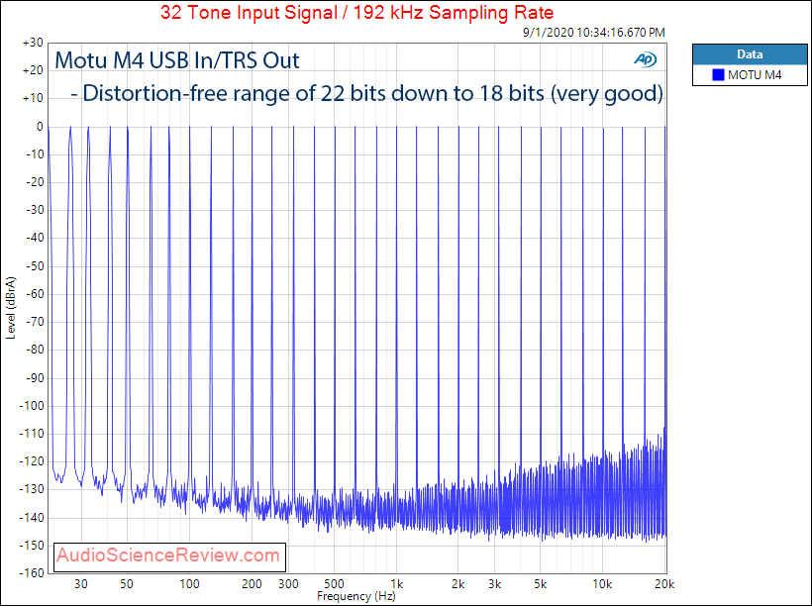Click the timestamp 9/1/2020 10:34:16.670 PM
Screen dimensions: 812x606
(593, 32)
